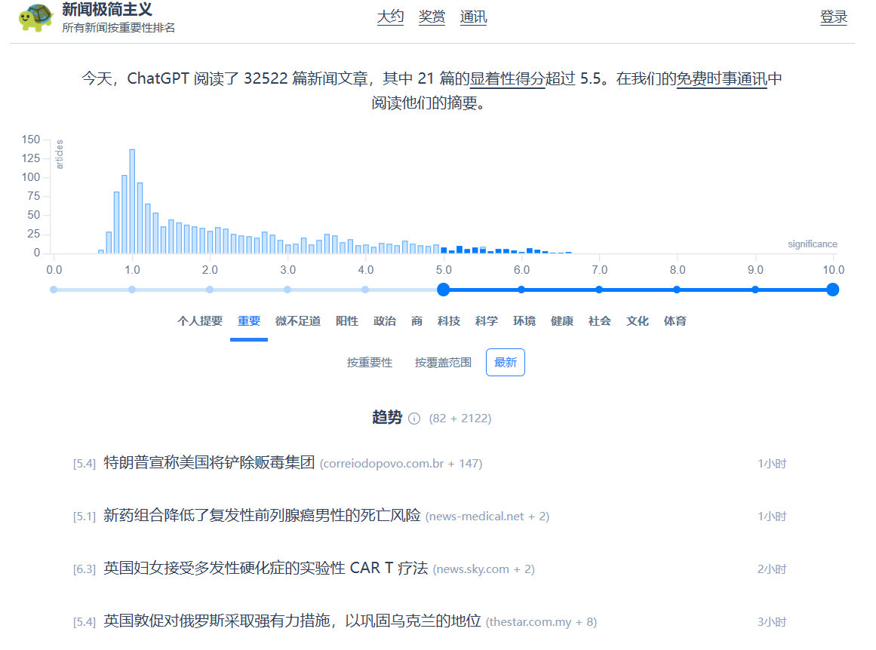Open the 大约 page link
Image resolution: width=876 pixels, height=650 pixels.
pyautogui.click(x=390, y=17)
